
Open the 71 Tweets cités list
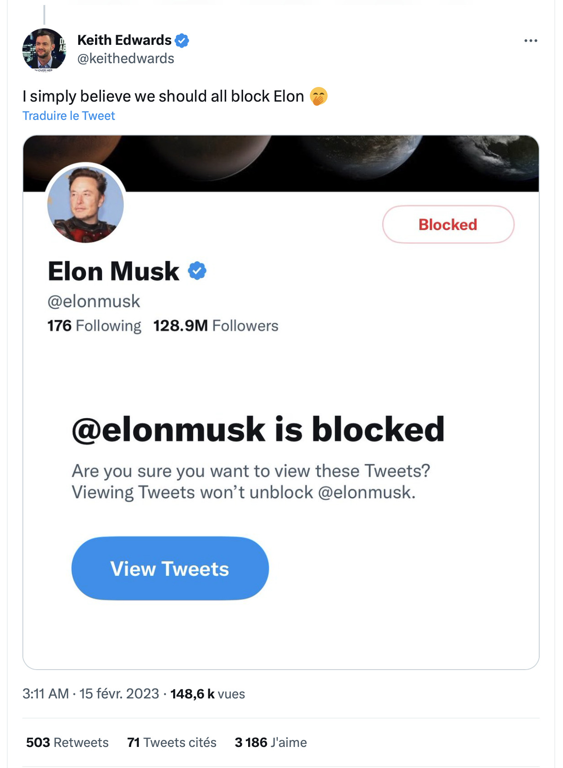click(172, 742)
